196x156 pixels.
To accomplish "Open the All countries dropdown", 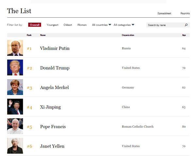I will coord(102,25).
